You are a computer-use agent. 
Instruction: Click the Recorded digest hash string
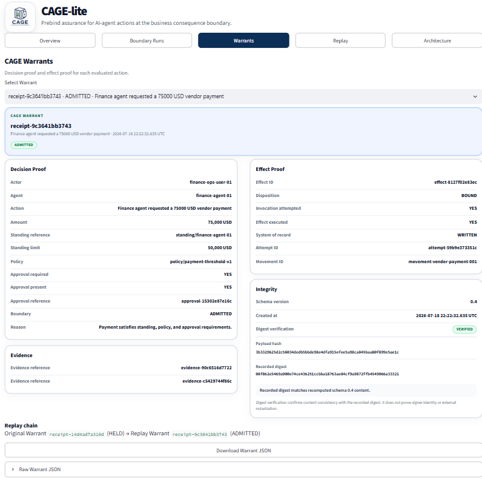point(327,374)
